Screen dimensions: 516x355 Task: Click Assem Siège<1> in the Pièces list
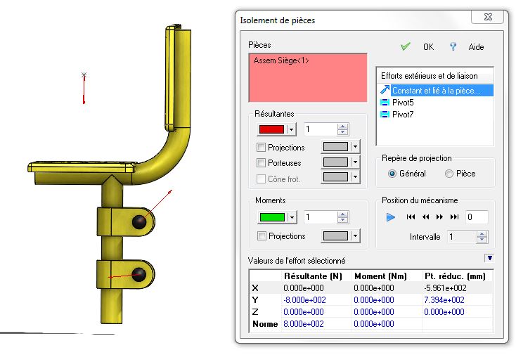click(281, 61)
